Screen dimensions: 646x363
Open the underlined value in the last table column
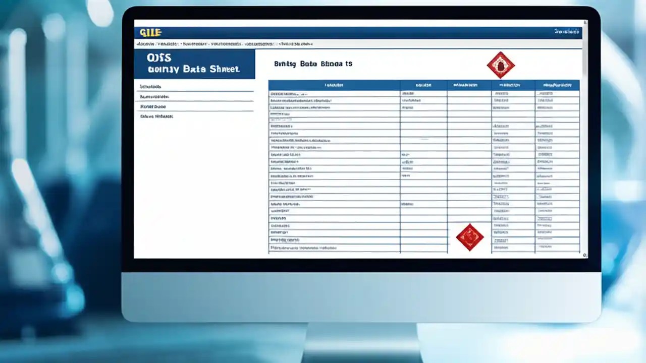coord(545,219)
